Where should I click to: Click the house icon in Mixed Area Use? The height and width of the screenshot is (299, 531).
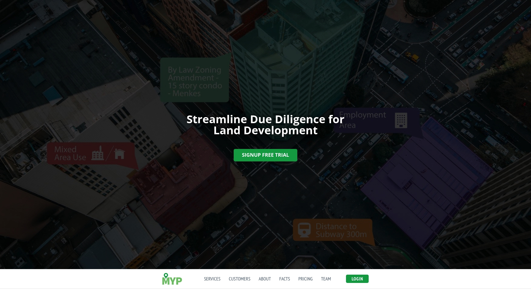(x=119, y=154)
